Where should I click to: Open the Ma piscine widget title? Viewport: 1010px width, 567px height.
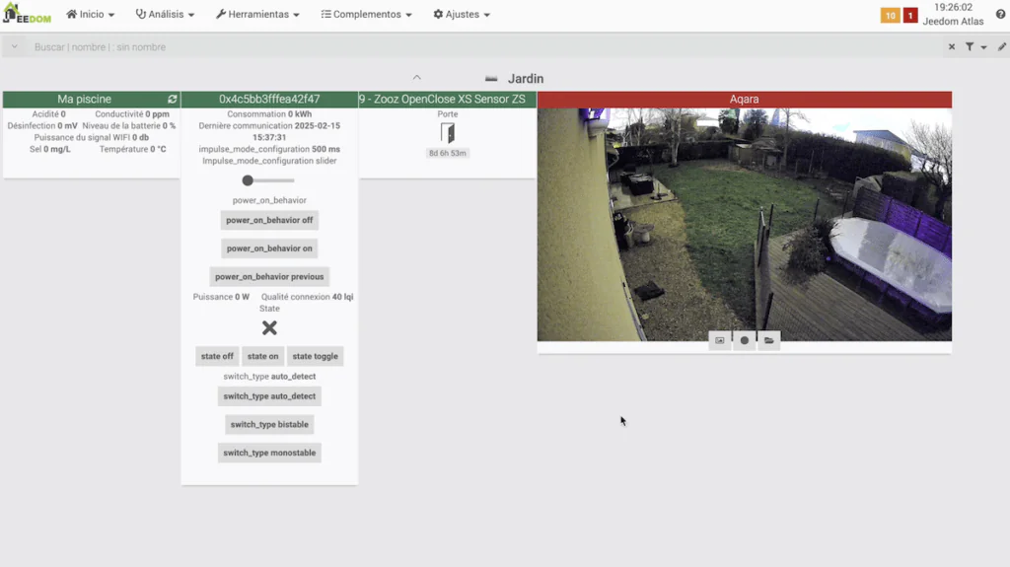click(x=85, y=100)
